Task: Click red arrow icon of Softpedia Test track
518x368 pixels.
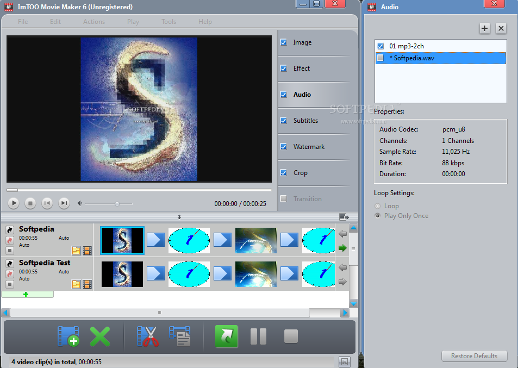Action: (x=10, y=274)
